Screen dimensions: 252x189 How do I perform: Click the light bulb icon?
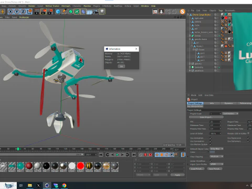[102, 12]
